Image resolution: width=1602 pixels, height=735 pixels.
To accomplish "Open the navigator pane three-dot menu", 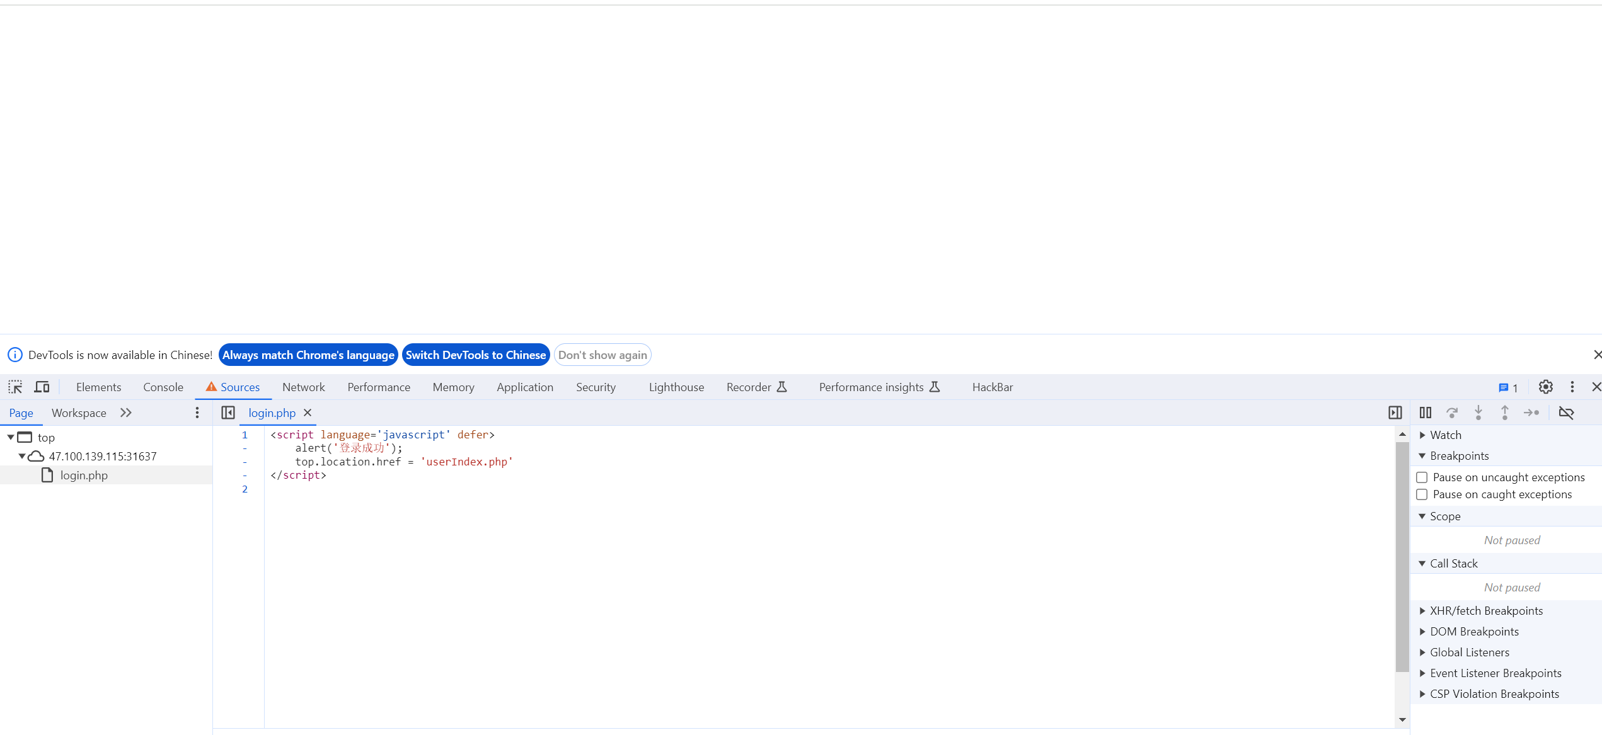I will 197,413.
